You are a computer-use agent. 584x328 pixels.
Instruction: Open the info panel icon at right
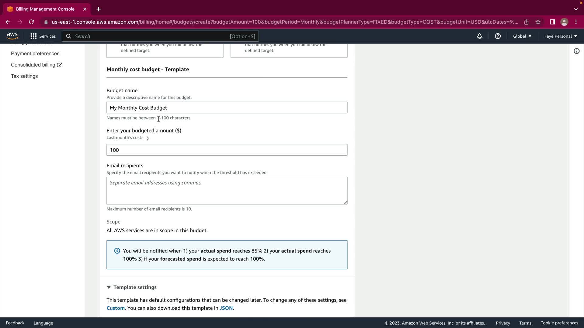pyautogui.click(x=576, y=51)
